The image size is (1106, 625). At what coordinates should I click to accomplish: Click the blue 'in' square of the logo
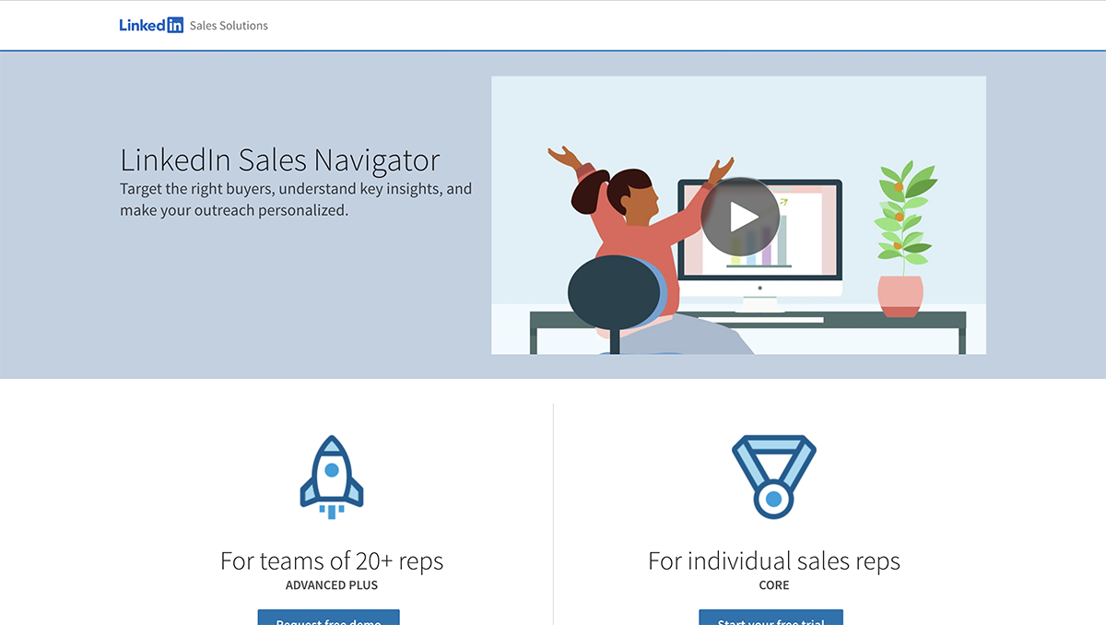pos(176,25)
